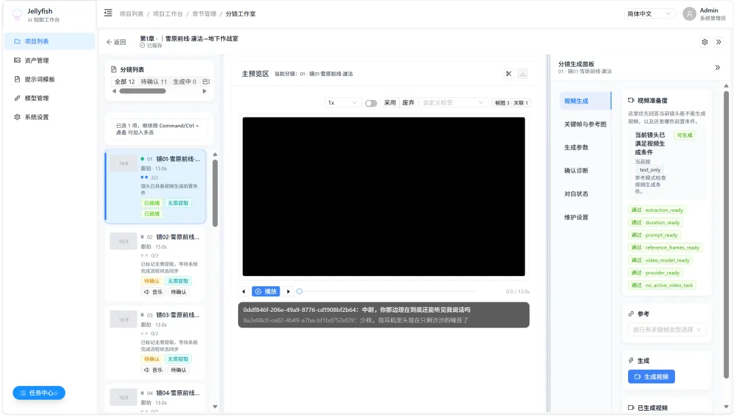Switch to 生成参数 tab

(585, 148)
